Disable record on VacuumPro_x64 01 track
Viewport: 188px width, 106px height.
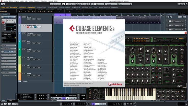click(28, 27)
